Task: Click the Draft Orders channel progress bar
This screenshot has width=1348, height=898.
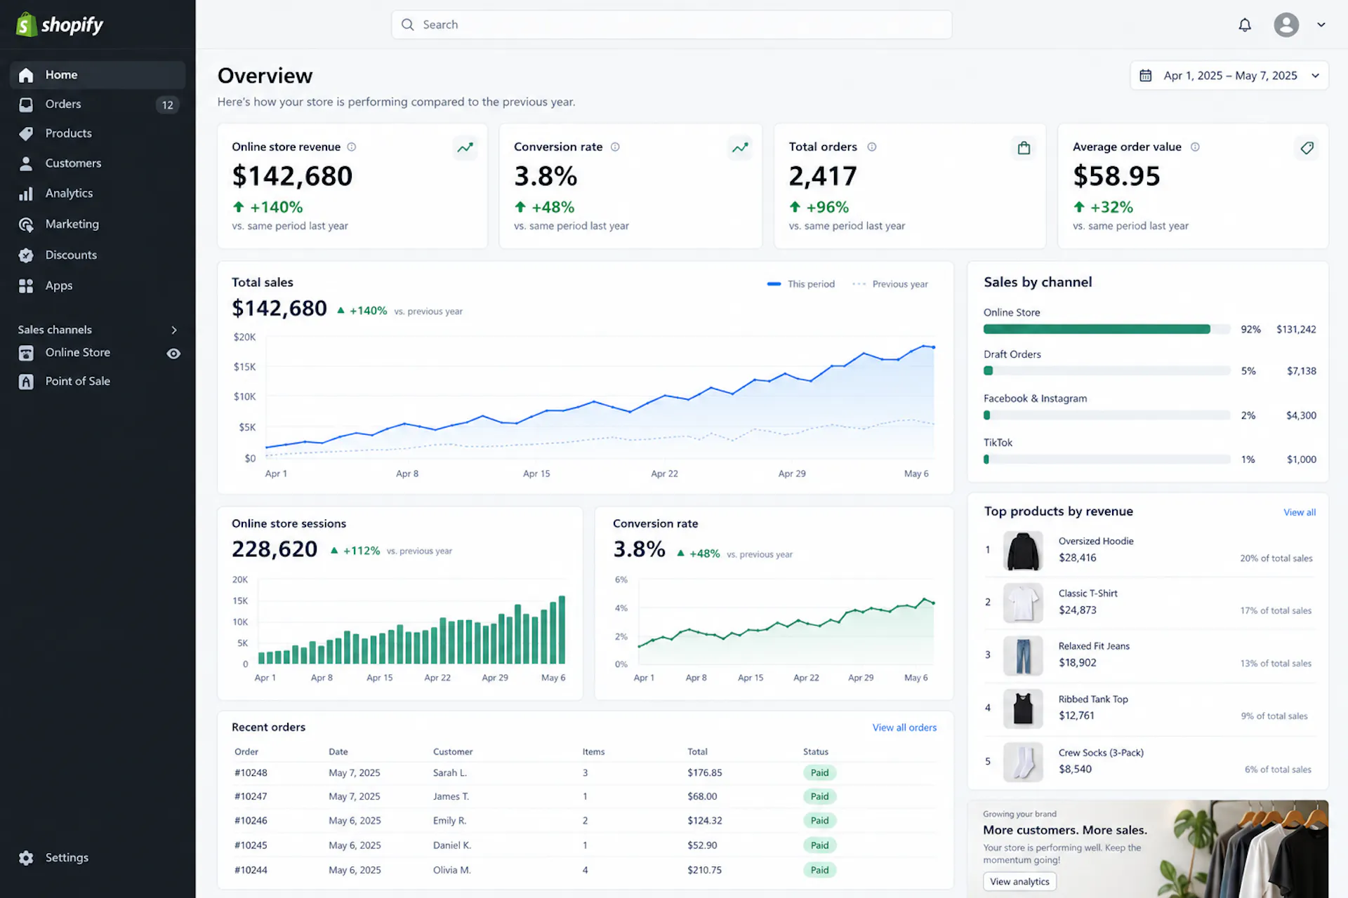Action: click(x=1106, y=371)
